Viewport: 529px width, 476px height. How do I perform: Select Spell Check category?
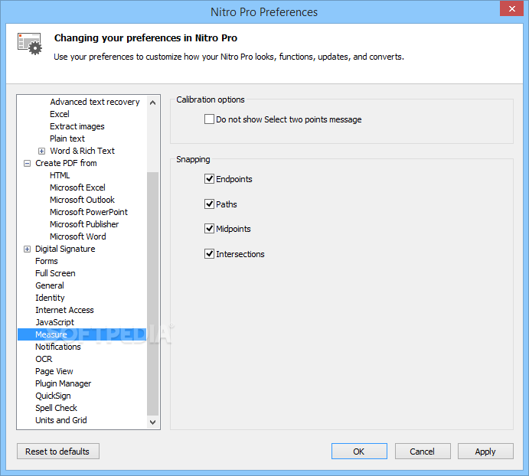point(57,408)
